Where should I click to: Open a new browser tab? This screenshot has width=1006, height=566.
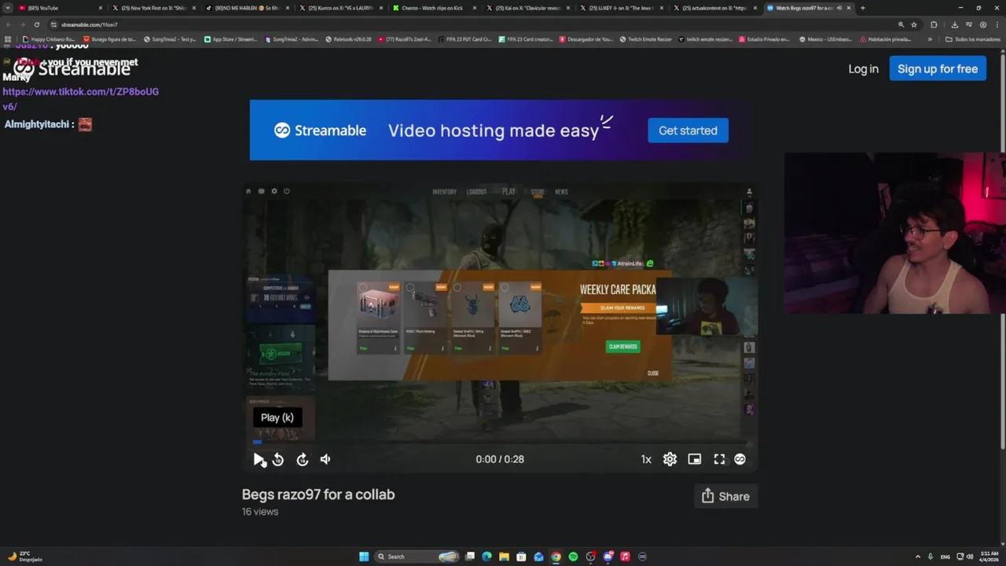pyautogui.click(x=862, y=8)
